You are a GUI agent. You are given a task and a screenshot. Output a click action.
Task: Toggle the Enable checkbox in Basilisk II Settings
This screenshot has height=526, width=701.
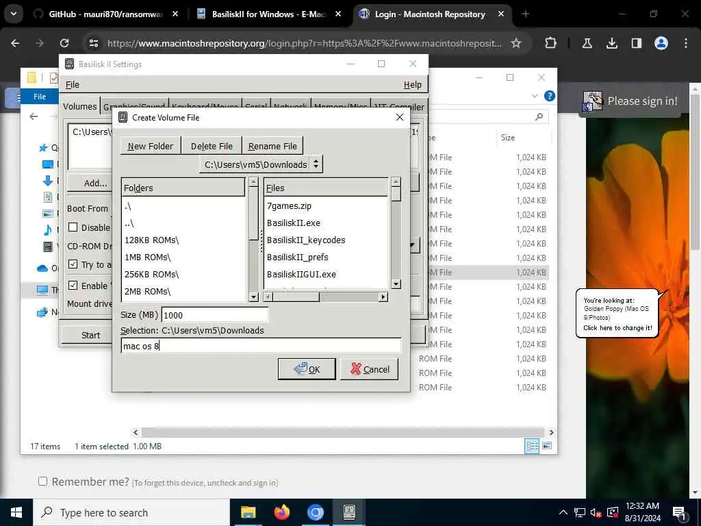73,285
